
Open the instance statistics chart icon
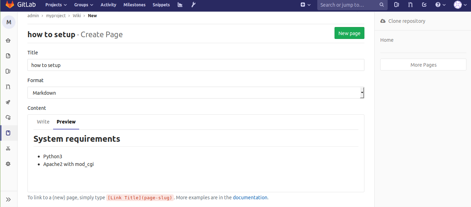click(x=180, y=5)
